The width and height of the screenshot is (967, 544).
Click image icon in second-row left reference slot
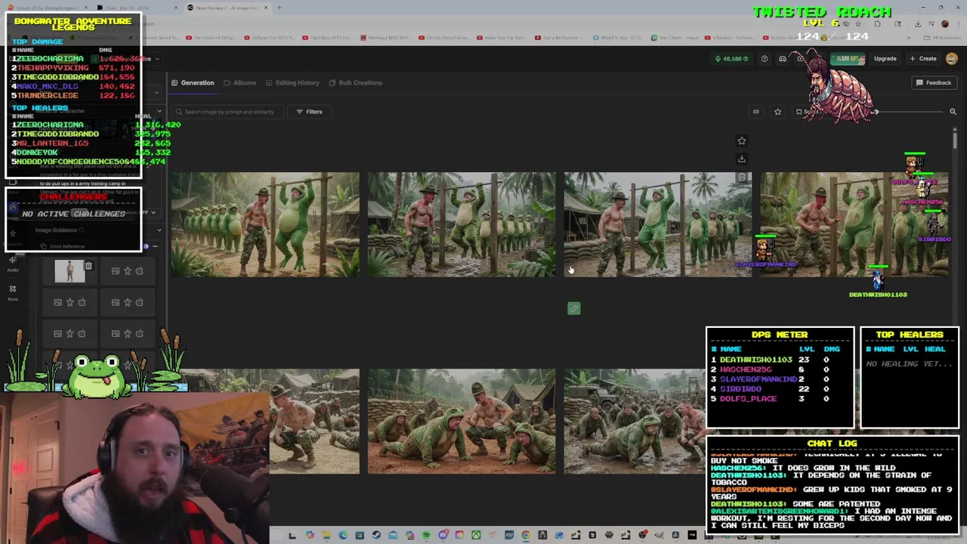(57, 302)
